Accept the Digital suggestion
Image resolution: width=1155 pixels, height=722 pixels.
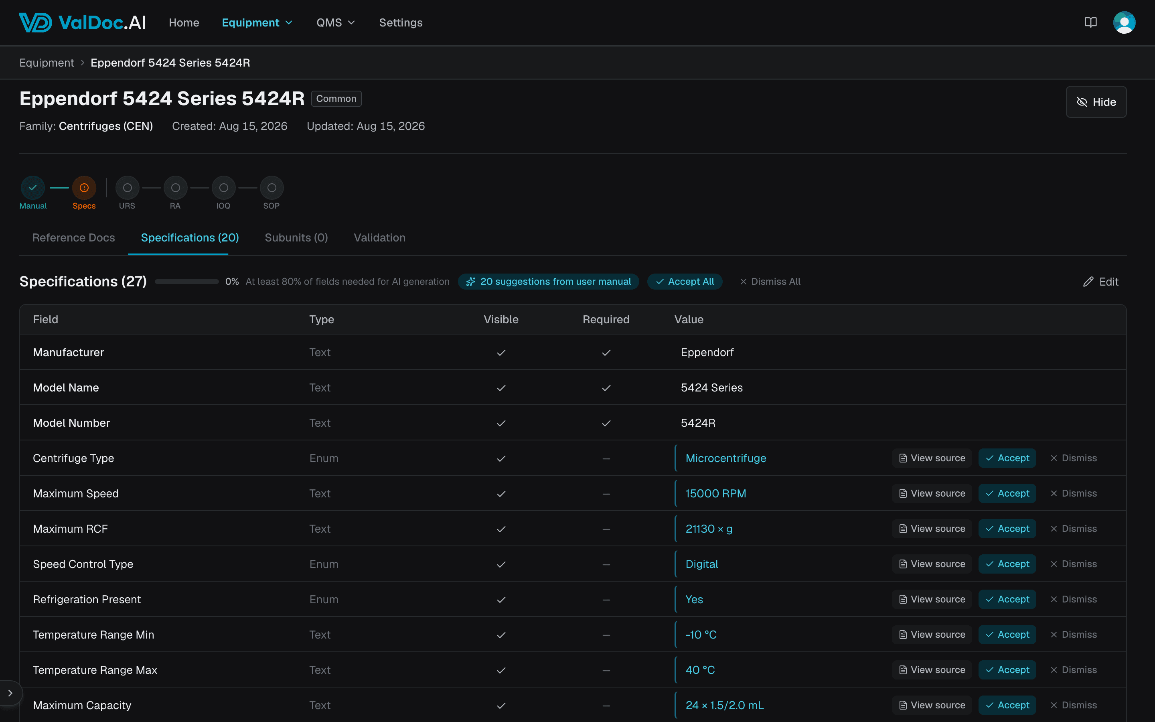click(x=1007, y=564)
